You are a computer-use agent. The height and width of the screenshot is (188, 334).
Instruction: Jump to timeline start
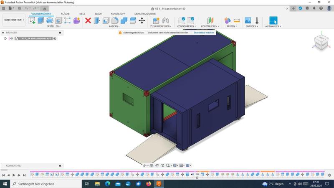click(x=3, y=175)
